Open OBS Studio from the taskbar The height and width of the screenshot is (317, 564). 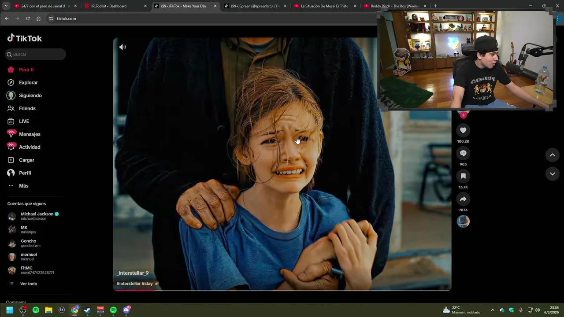(23, 310)
